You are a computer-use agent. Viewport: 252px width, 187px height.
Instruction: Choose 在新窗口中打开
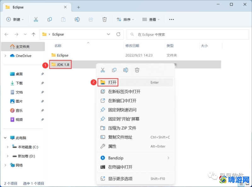coord(135,101)
